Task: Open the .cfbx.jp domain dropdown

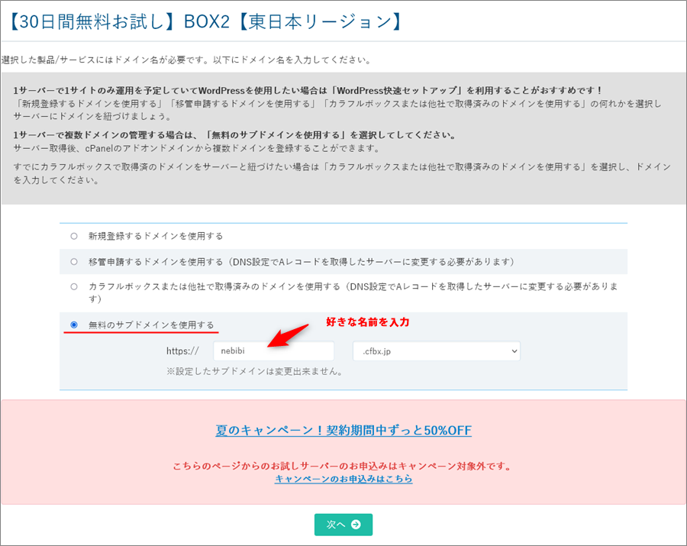Action: pos(436,351)
